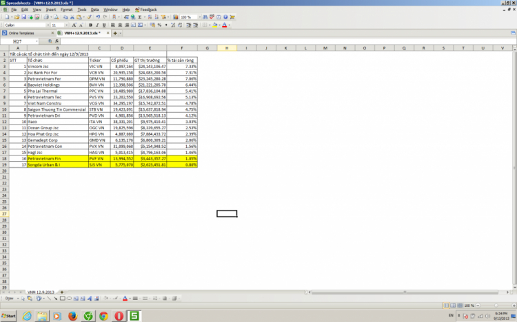Toggle center alignment for cell text
517x322 pixels.
pos(120,25)
